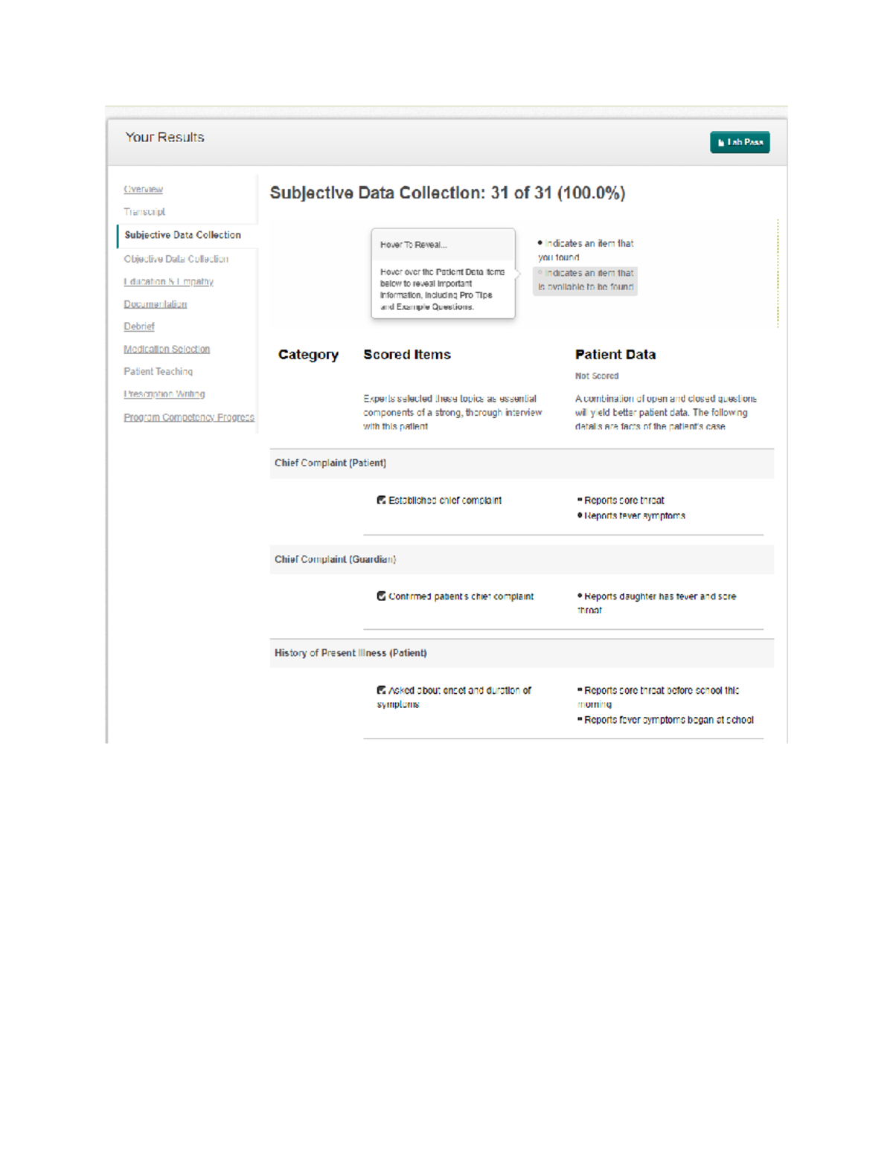Select the Transcript sidebar item

tap(144, 212)
